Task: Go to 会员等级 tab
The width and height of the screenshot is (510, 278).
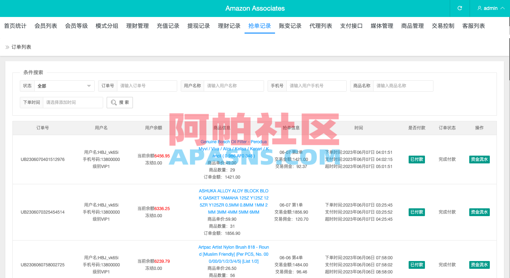Action: click(x=76, y=26)
